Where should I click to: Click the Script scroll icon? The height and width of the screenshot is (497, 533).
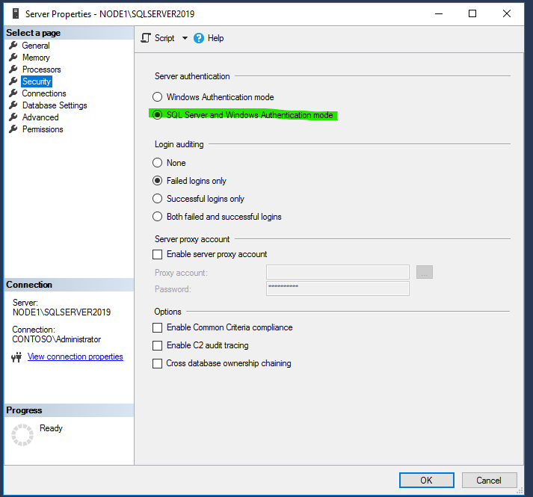[146, 38]
